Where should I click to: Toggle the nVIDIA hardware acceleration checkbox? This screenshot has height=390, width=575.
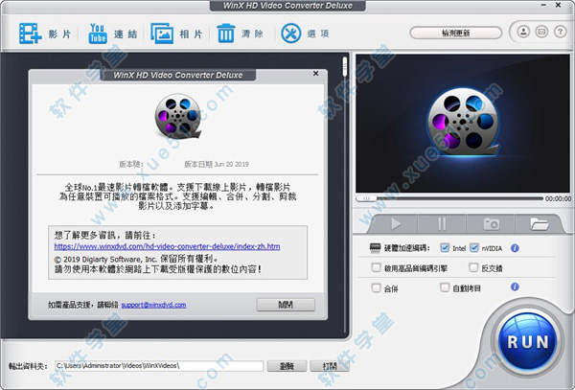[x=474, y=248]
